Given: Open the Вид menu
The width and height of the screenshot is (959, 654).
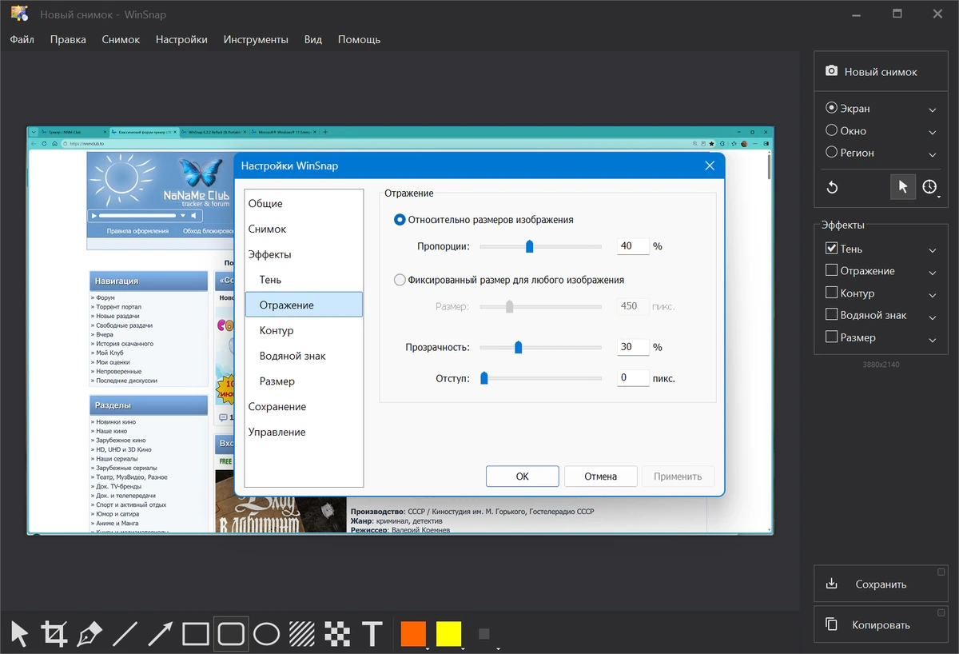Looking at the screenshot, I should point(313,39).
